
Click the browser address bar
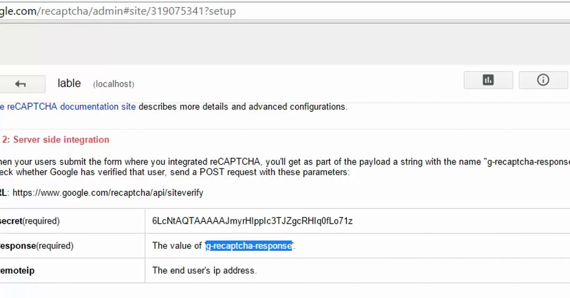click(x=285, y=11)
